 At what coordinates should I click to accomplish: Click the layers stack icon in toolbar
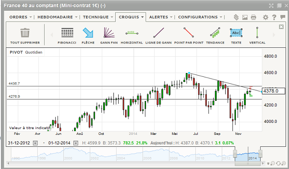236,17
